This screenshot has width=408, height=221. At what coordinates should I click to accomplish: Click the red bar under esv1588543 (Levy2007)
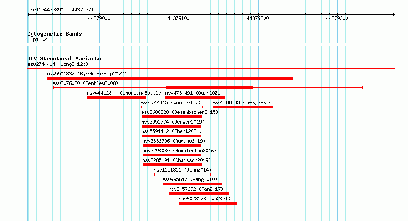243,107
